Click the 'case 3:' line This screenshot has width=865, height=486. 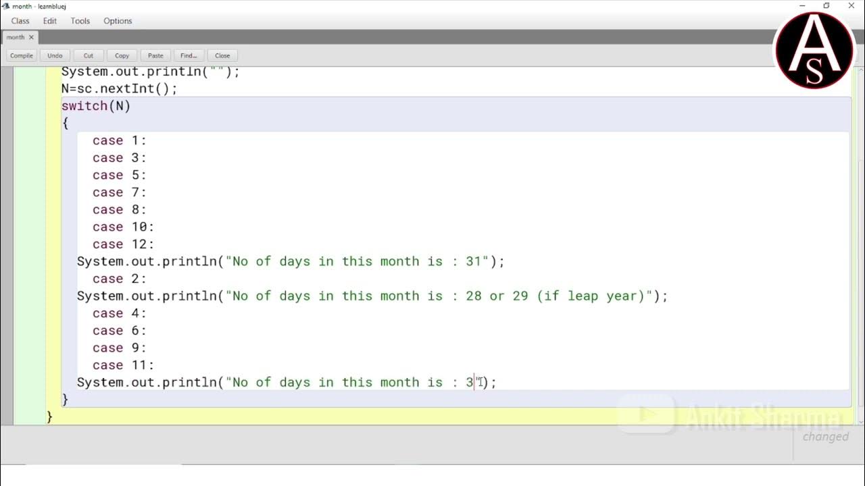pos(120,158)
